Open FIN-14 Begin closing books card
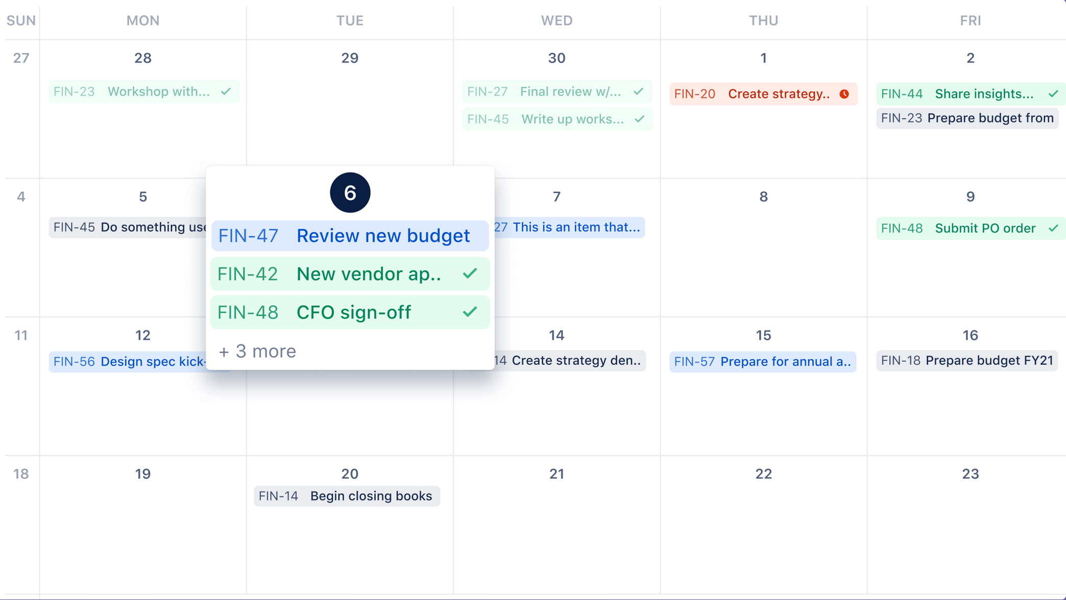Screen dimensions: 1066x600 [x=347, y=496]
